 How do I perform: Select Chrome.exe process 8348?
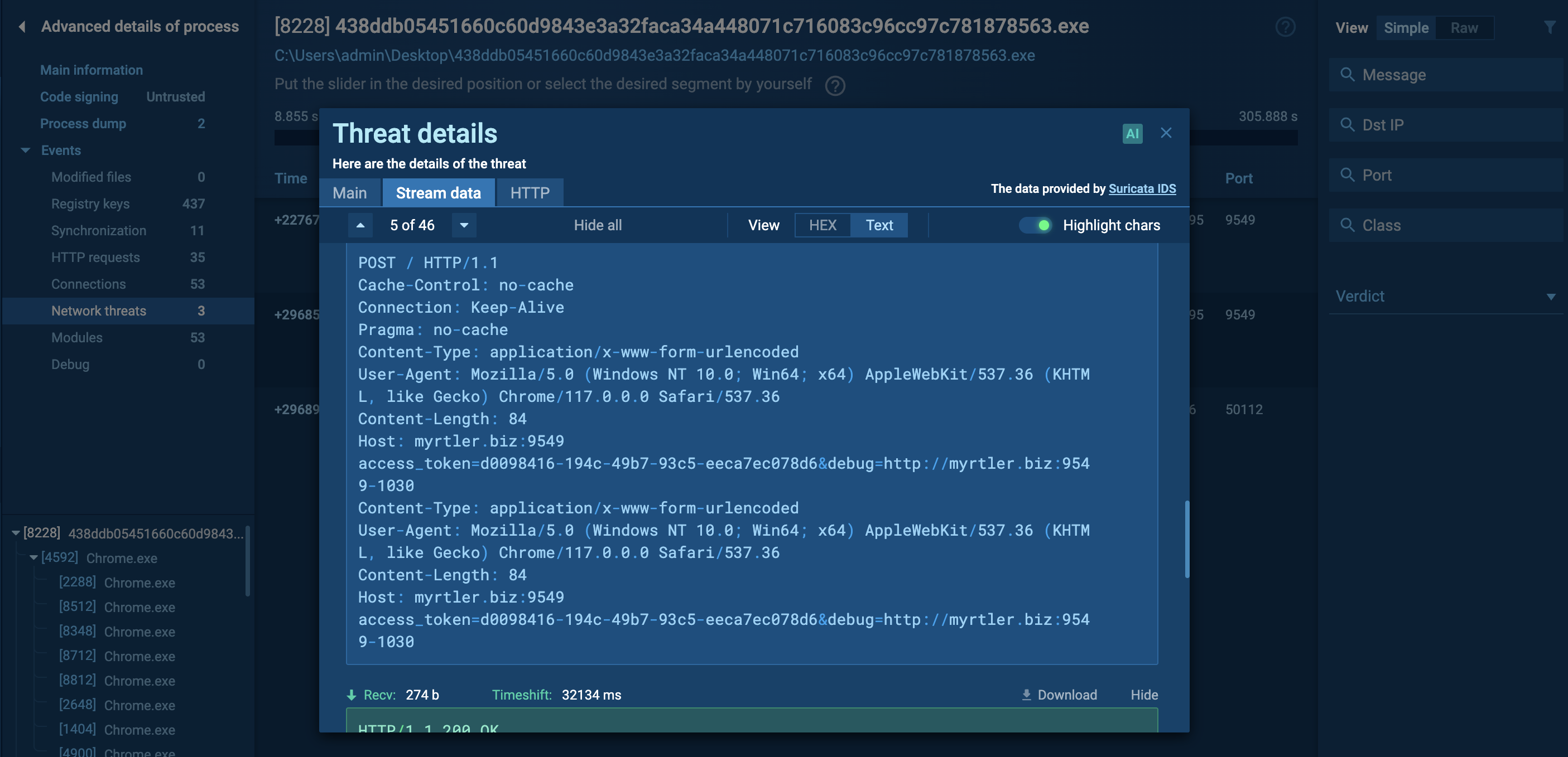point(117,631)
